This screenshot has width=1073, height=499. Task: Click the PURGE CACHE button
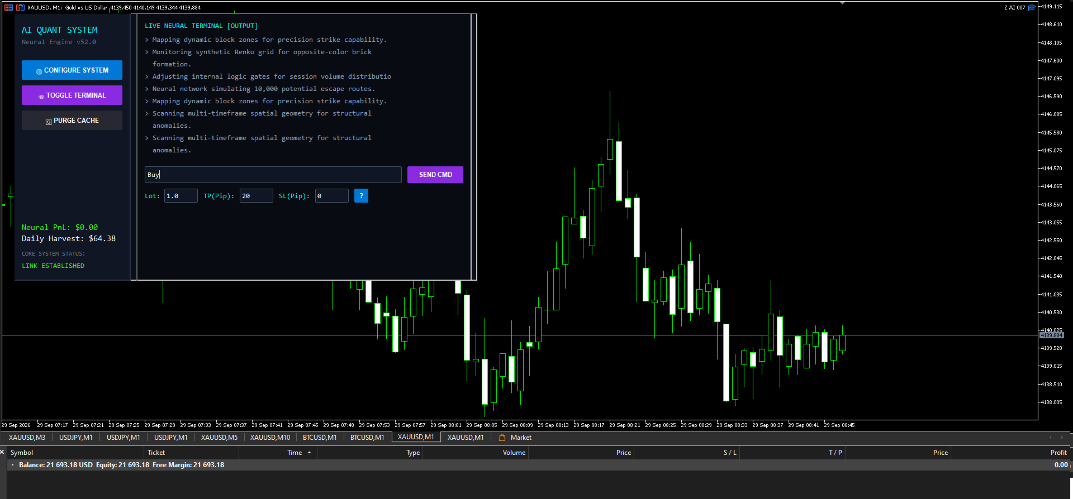[72, 121]
